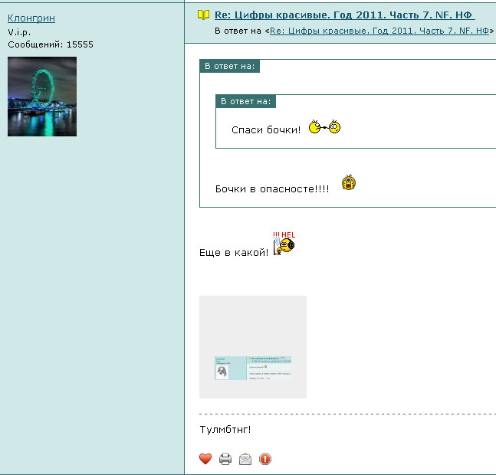Click the signature text 'Тулмбтнг!'
Viewport: 496px width, 475px height.
(225, 430)
